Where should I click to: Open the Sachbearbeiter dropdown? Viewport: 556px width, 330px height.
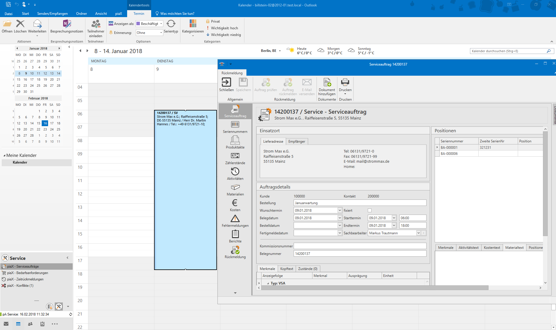[x=418, y=233]
